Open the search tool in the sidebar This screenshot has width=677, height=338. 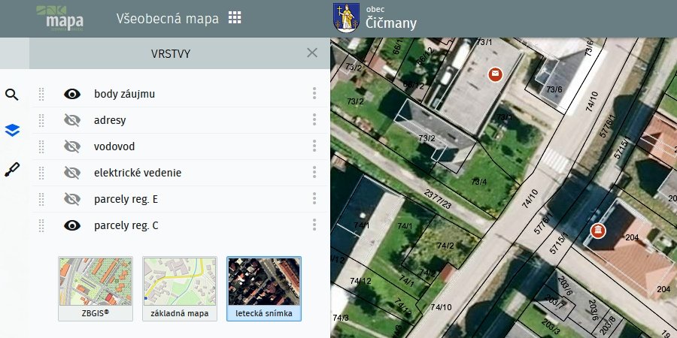coord(11,95)
